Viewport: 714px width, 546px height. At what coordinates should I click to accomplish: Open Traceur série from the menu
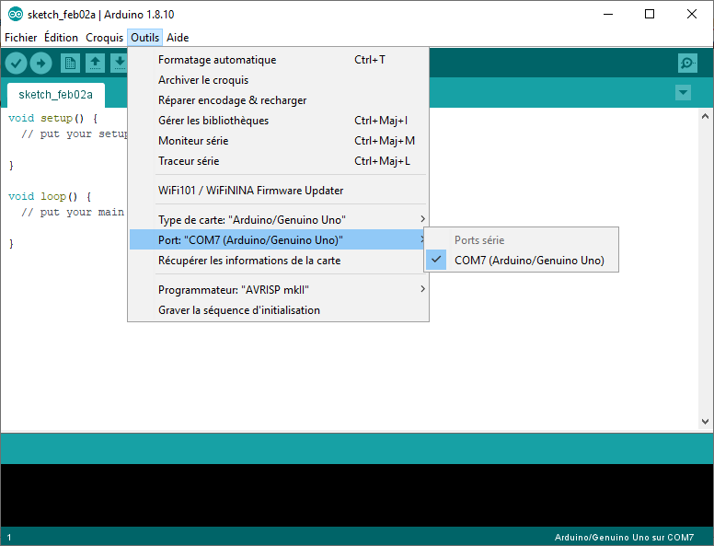[x=189, y=161]
